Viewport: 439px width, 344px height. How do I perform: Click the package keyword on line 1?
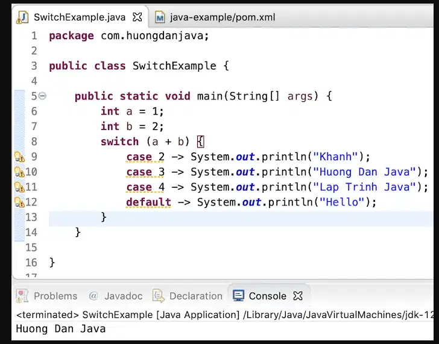[x=71, y=36]
